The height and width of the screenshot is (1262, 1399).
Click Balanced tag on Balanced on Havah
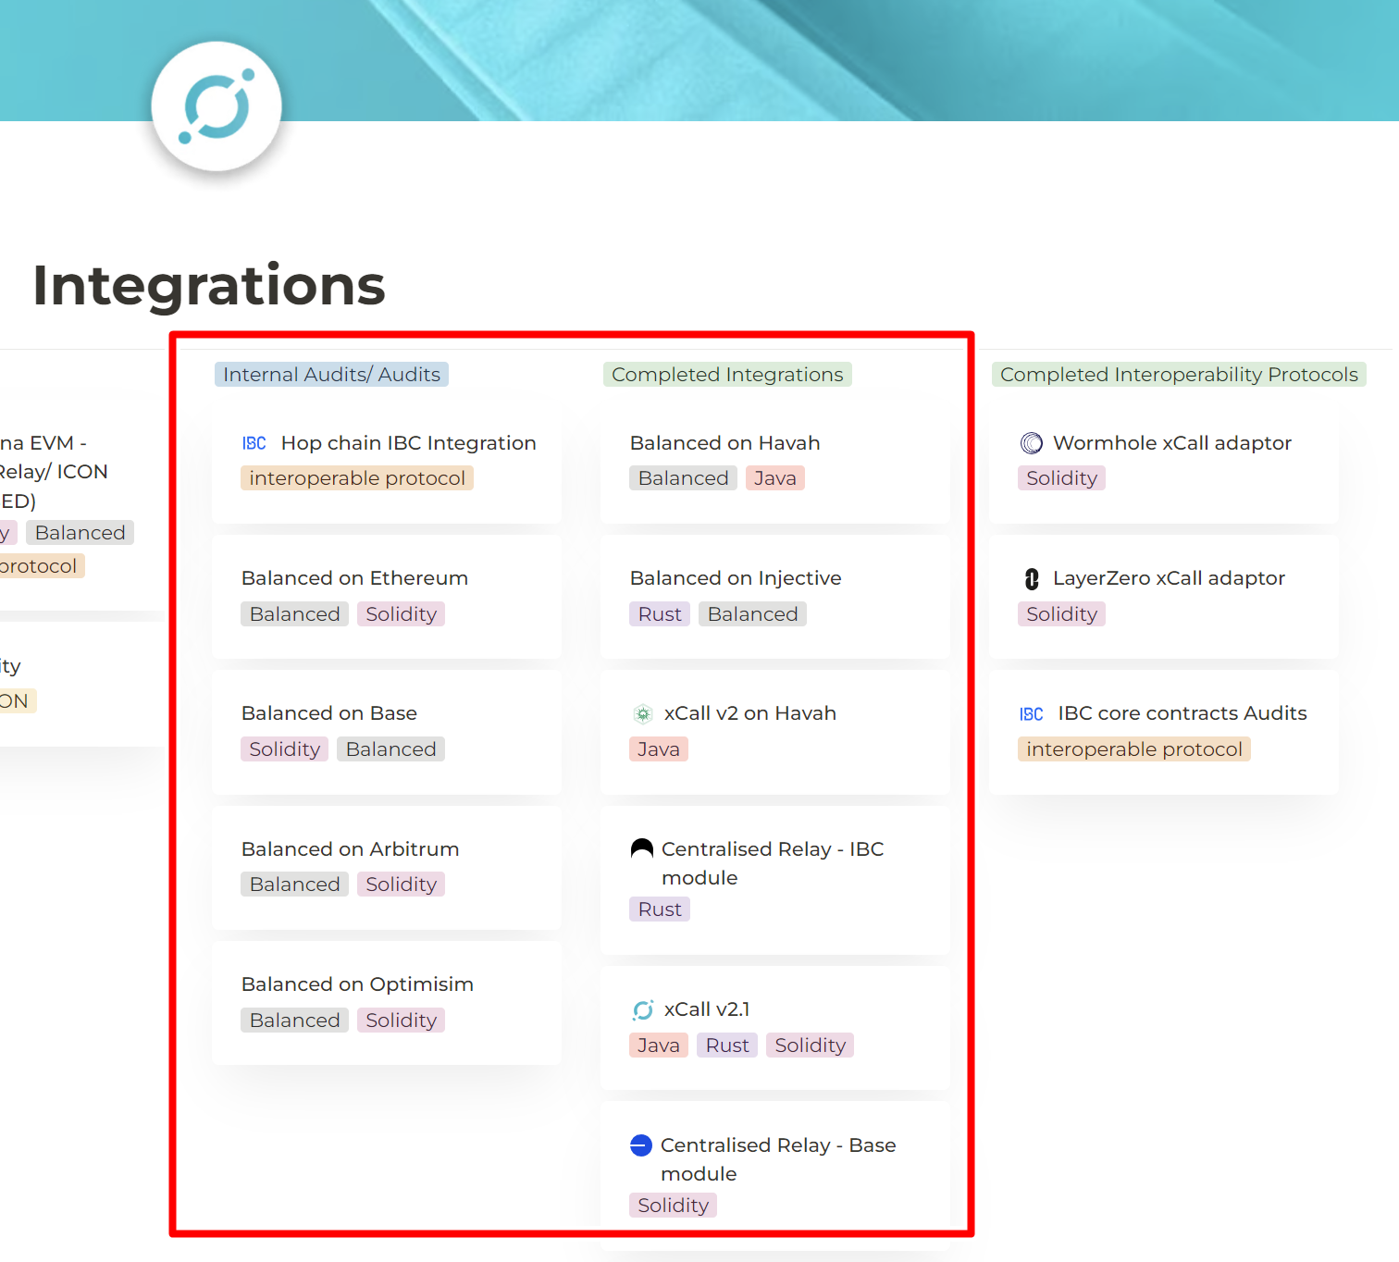684,478
